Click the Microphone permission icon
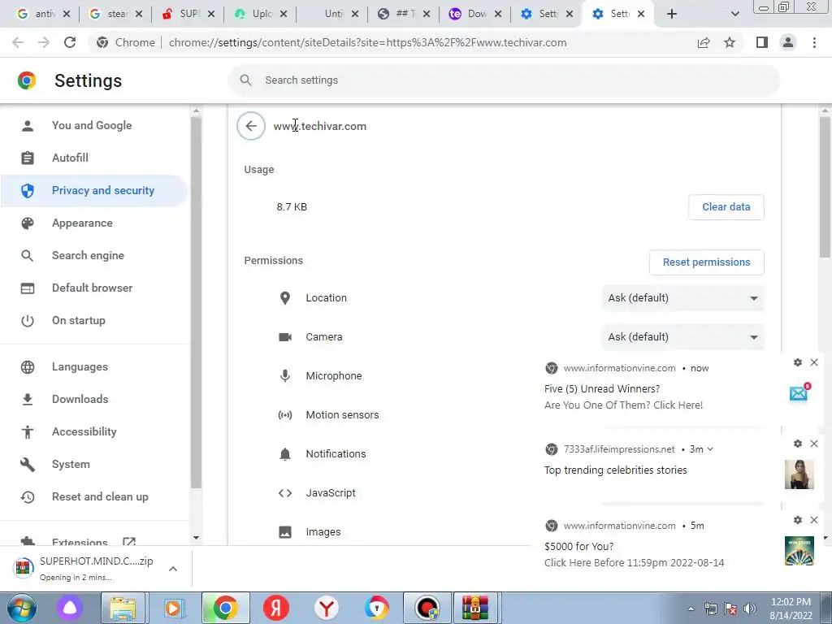The image size is (832, 624). 285,375
